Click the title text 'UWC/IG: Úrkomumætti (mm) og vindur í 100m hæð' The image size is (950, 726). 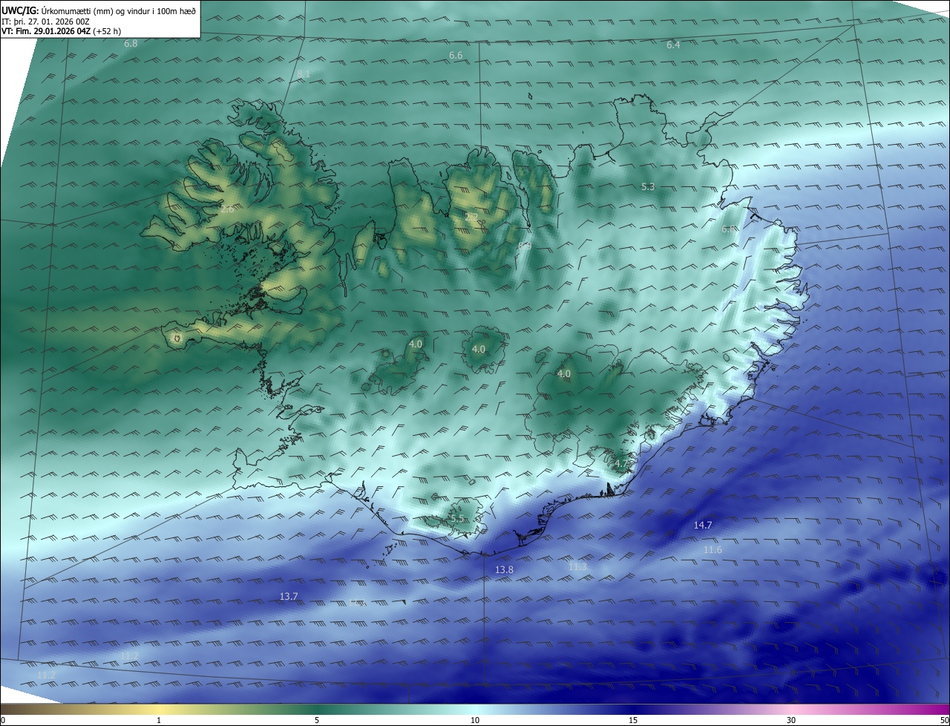coord(99,10)
